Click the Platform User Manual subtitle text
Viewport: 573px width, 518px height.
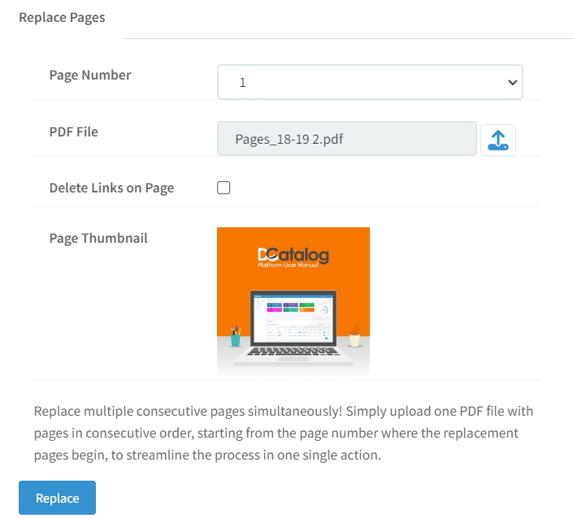288,265
